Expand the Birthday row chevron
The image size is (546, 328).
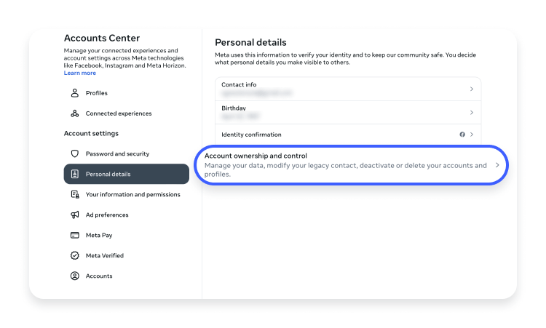pyautogui.click(x=472, y=112)
